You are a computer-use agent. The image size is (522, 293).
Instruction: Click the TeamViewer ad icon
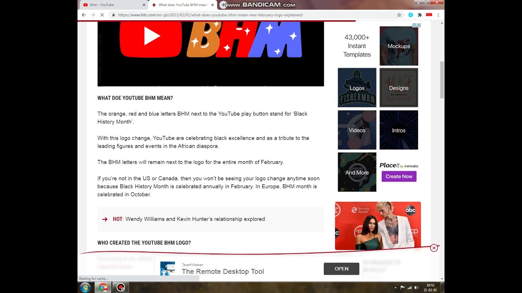coord(168,269)
